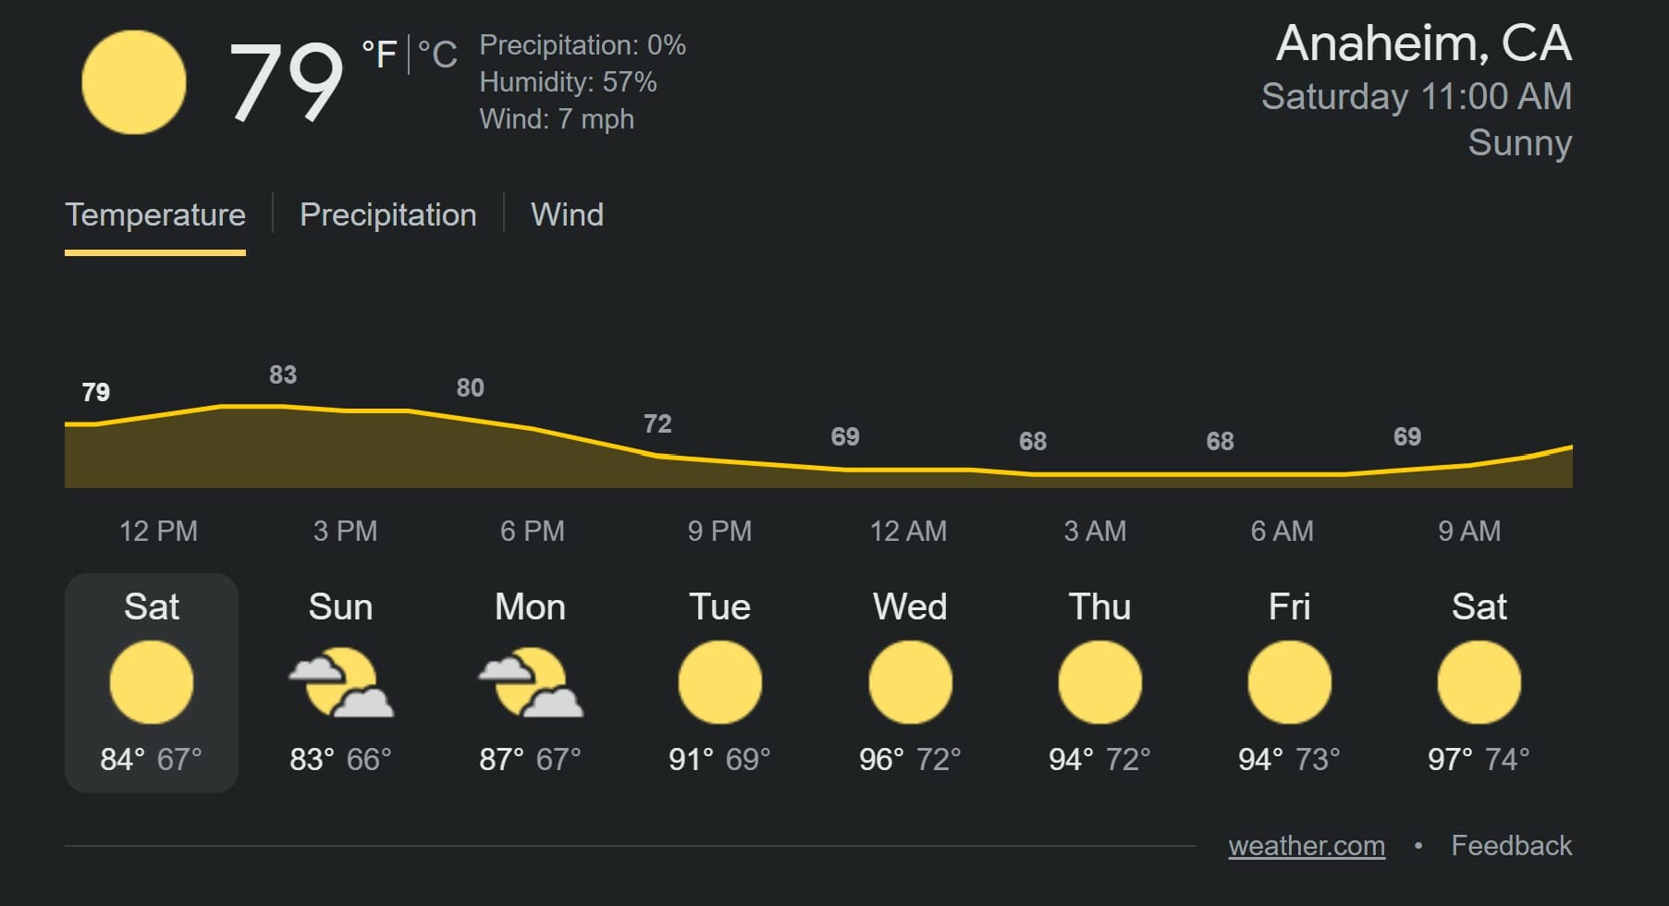The height and width of the screenshot is (906, 1669).
Task: Open the weather.com source link
Action: click(1307, 846)
